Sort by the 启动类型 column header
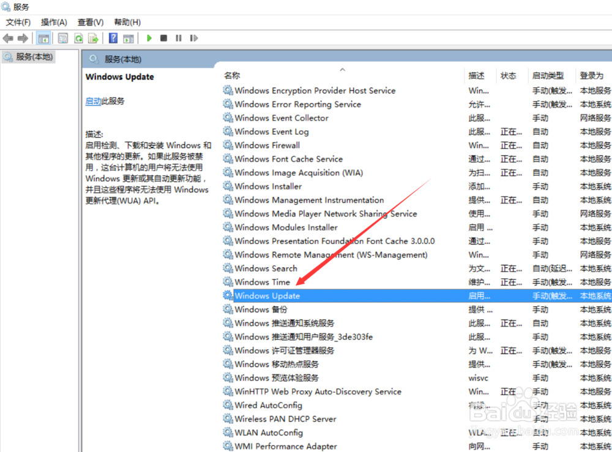Viewport: 612px width, 452px height. coord(548,75)
